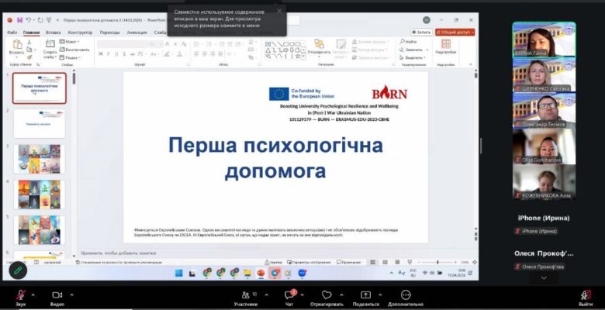
Task: Click the Общий доступ share button
Action: pyautogui.click(x=455, y=33)
